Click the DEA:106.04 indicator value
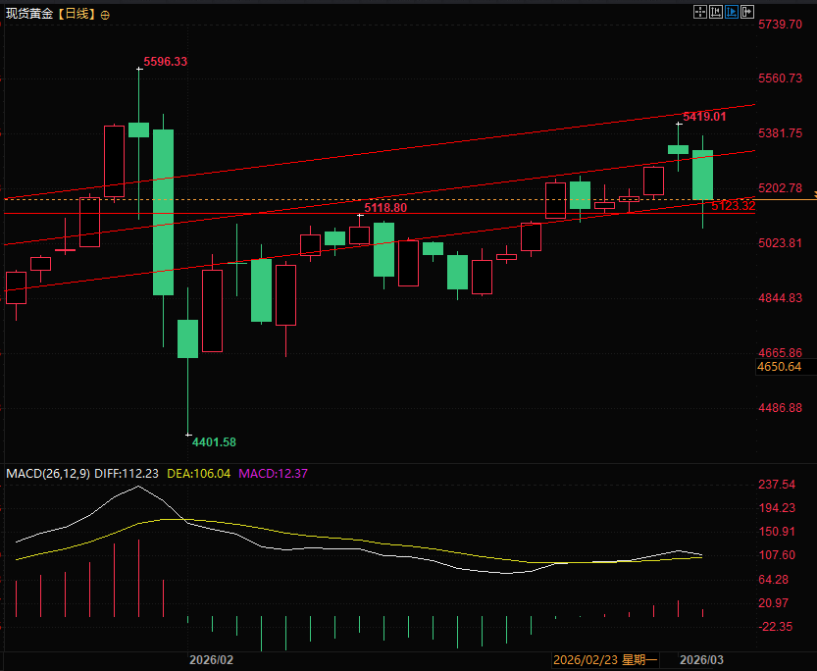 [198, 474]
